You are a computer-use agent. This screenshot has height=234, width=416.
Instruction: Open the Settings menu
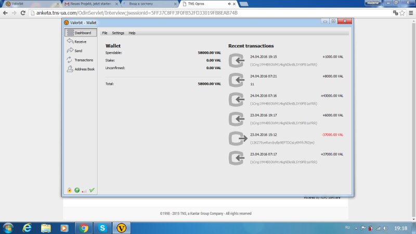[x=118, y=33]
